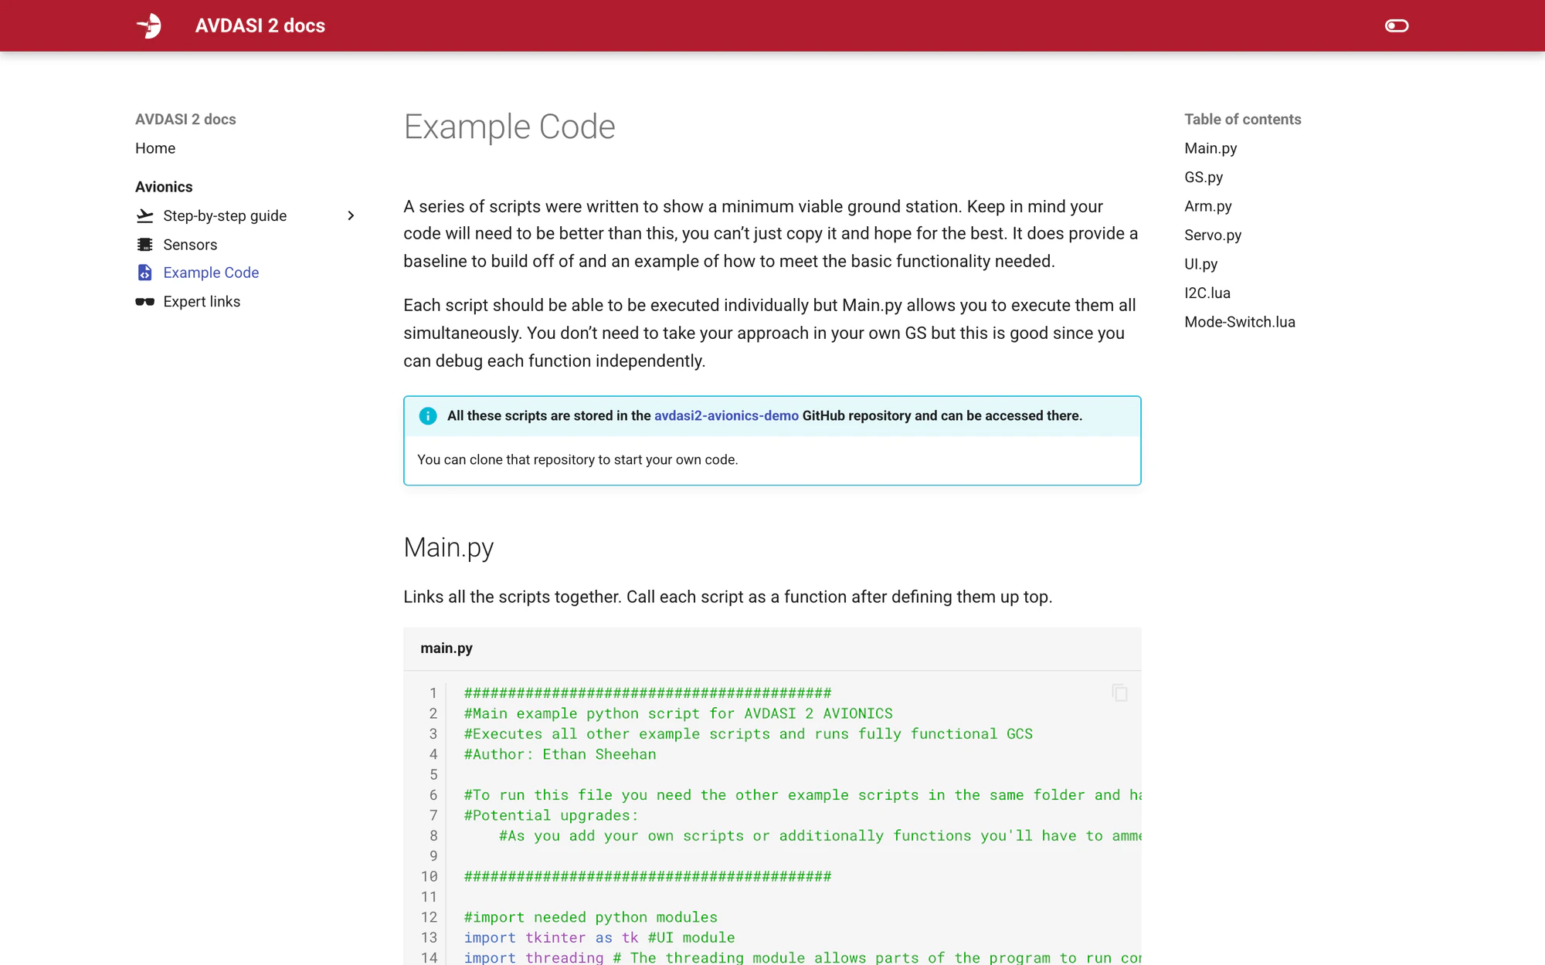The width and height of the screenshot is (1545, 965).
Task: Click the Main.py section heading
Action: coord(448,547)
